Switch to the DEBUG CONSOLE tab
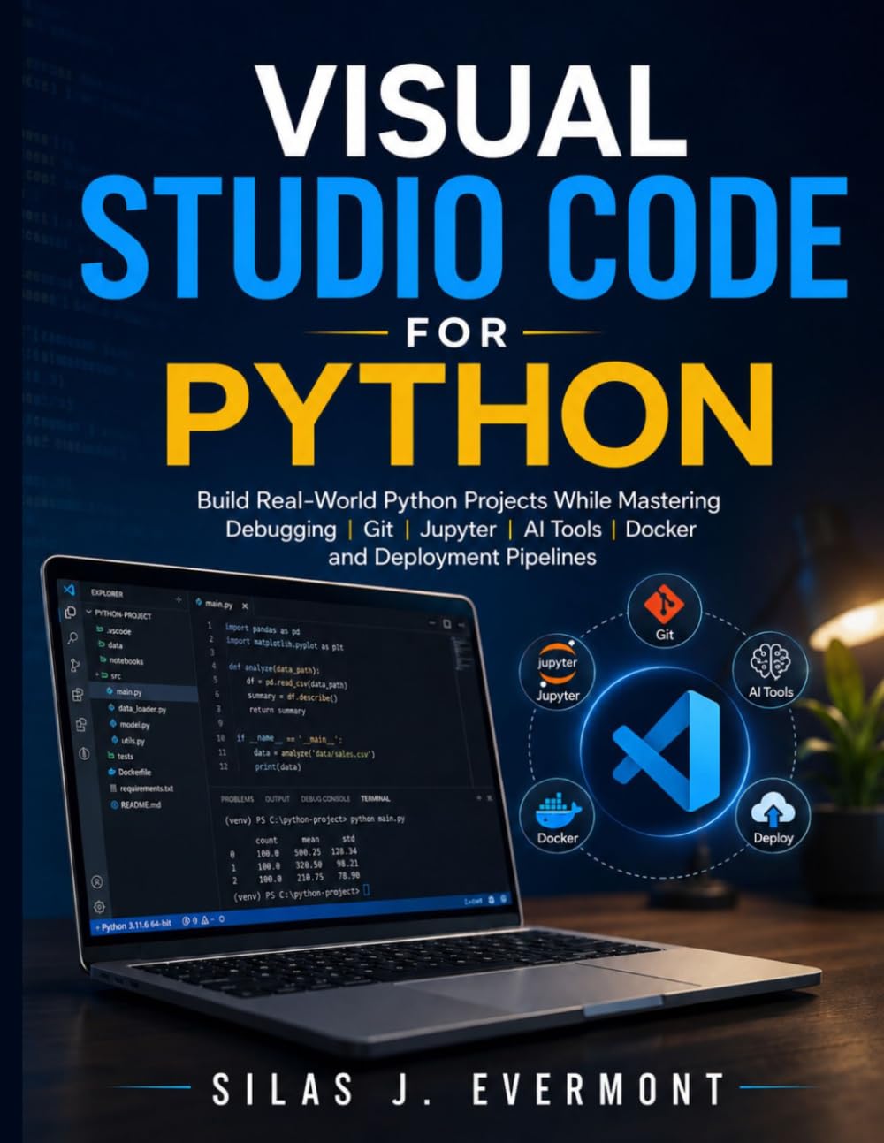This screenshot has height=1143, width=884. click(x=326, y=798)
